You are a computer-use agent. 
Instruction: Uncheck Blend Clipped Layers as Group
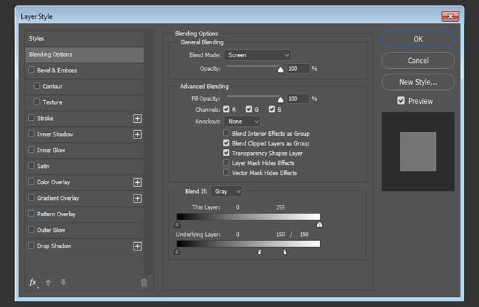[x=226, y=143]
